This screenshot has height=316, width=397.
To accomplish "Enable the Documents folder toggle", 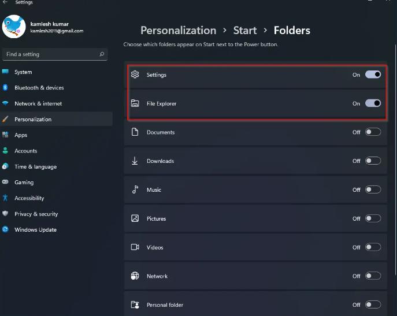I will (x=373, y=132).
